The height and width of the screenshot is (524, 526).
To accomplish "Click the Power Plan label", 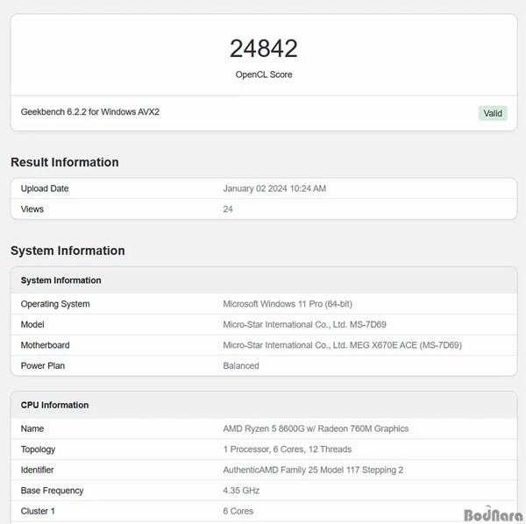I will click(x=43, y=365).
